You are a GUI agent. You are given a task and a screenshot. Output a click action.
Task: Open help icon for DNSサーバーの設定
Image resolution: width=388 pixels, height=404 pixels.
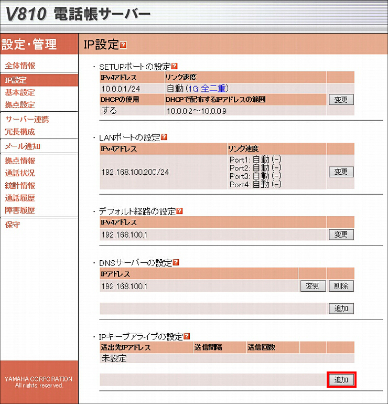click(x=176, y=262)
